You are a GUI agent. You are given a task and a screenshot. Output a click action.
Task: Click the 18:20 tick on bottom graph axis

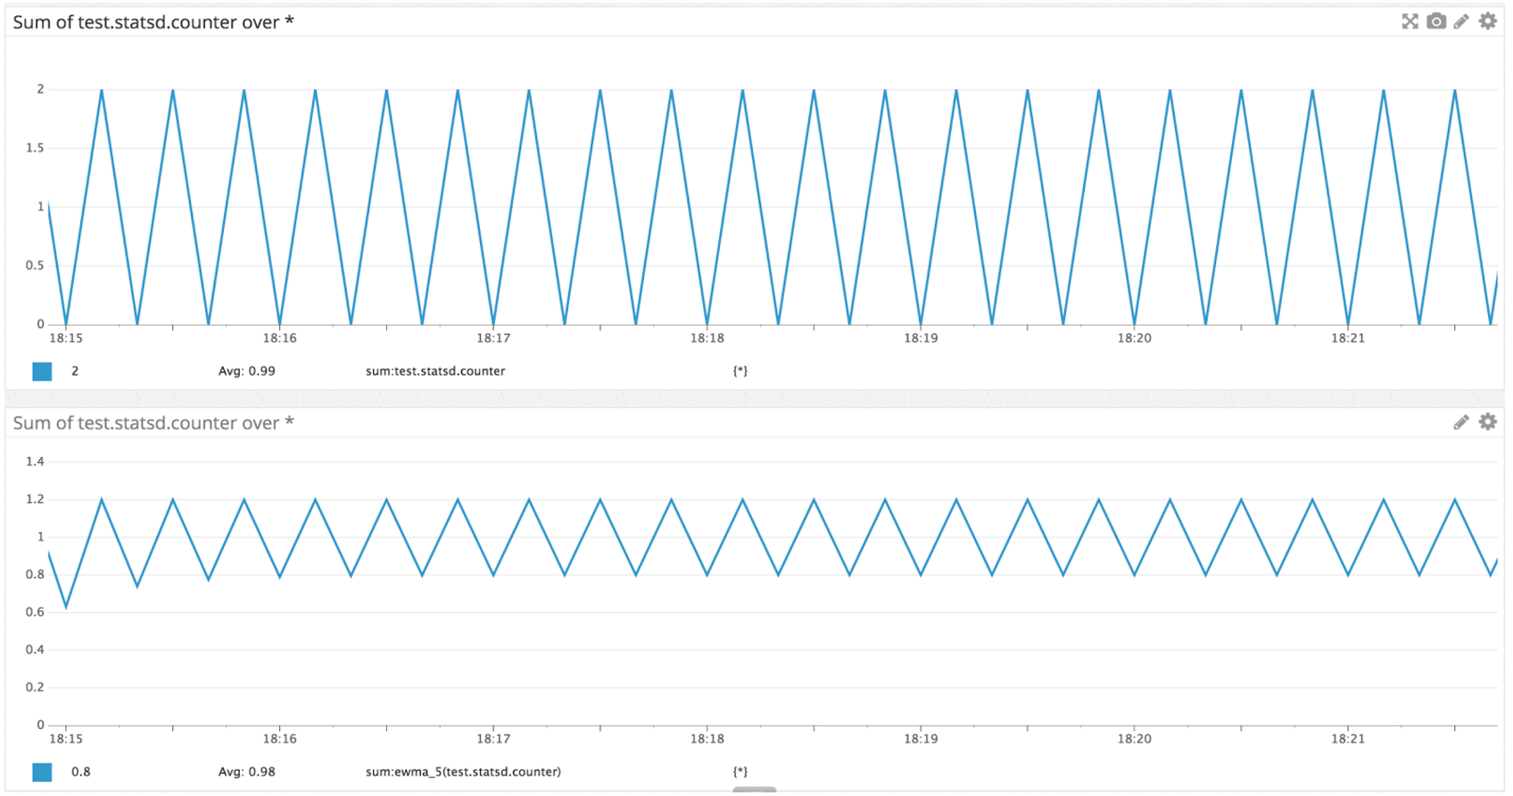(x=1134, y=739)
